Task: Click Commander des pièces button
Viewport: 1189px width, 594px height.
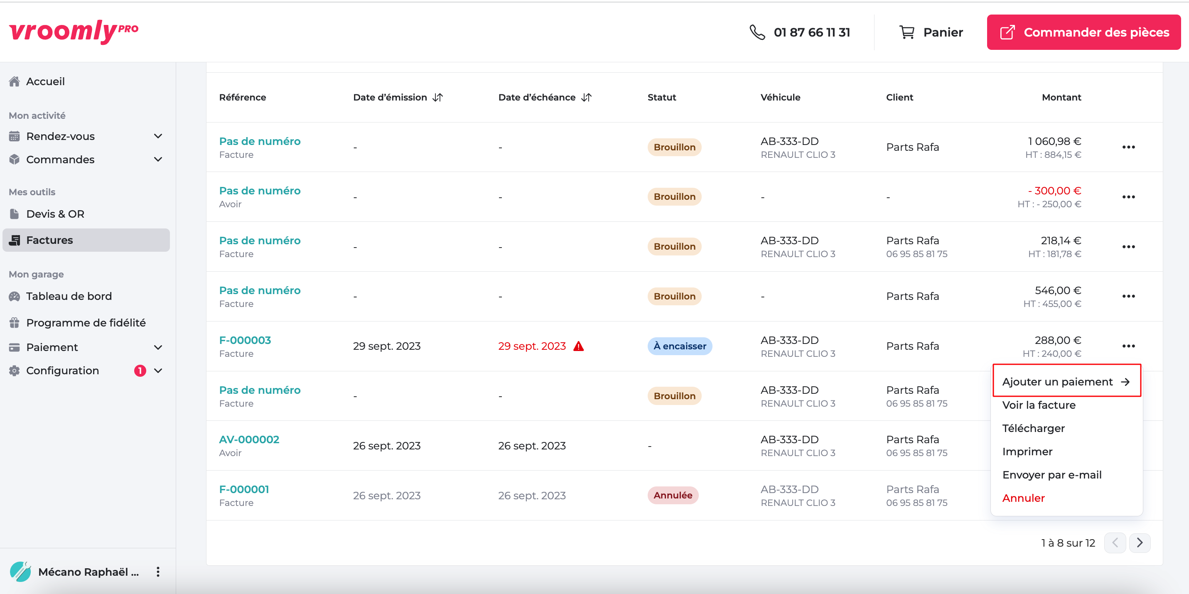Action: (1083, 32)
